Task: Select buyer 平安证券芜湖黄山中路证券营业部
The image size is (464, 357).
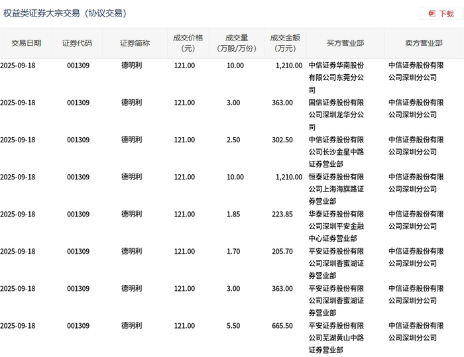Action: coord(336,338)
